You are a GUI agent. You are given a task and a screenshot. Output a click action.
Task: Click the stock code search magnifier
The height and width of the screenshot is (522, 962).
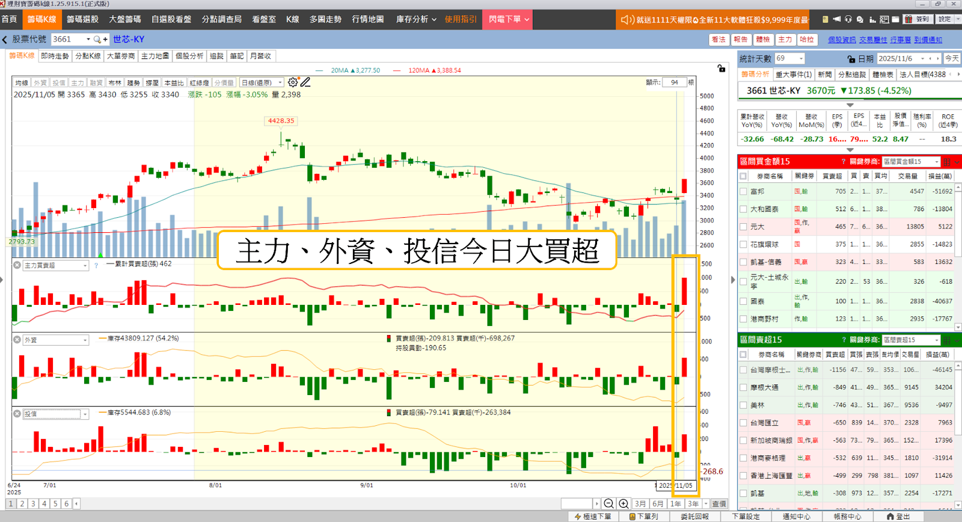[97, 40]
